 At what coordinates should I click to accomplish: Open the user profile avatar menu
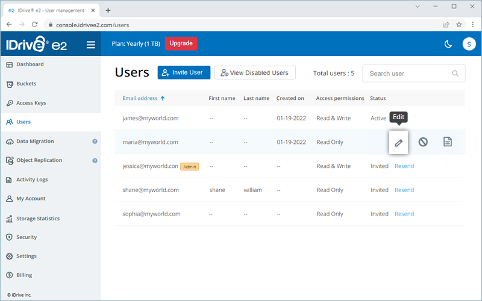click(x=468, y=44)
